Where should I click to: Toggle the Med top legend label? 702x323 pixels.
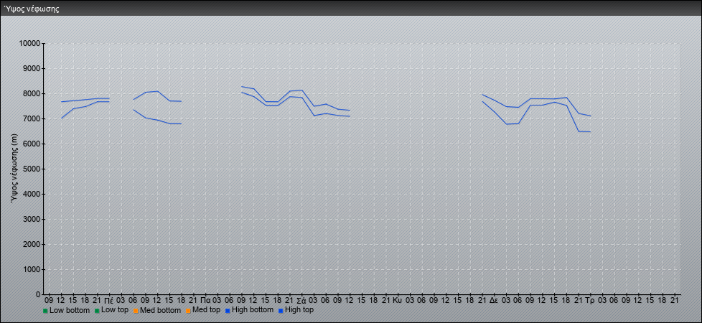pyautogui.click(x=206, y=310)
